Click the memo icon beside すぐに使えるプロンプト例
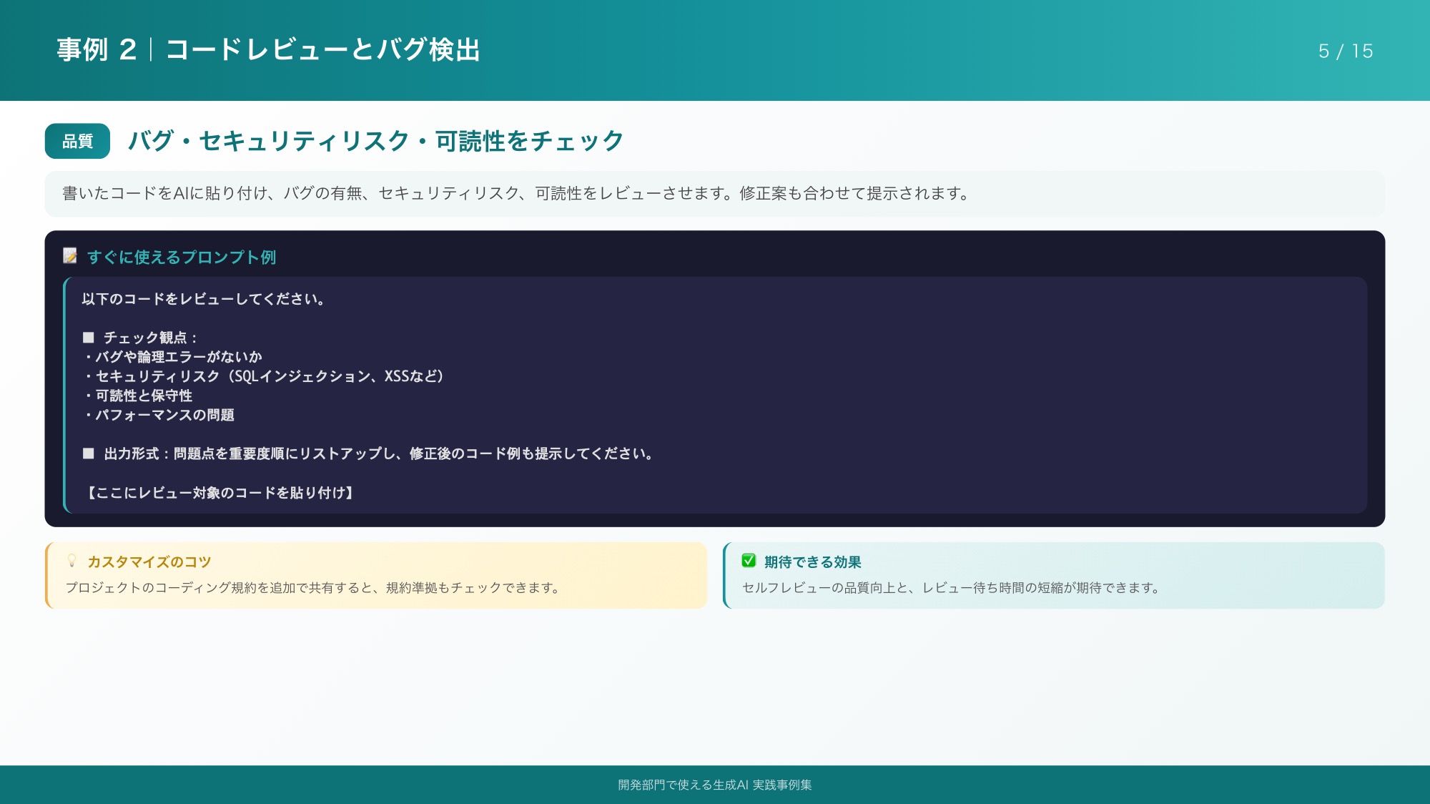 70,256
